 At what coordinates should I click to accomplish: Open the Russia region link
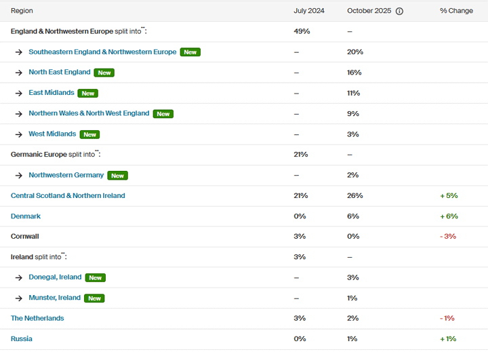pos(22,338)
